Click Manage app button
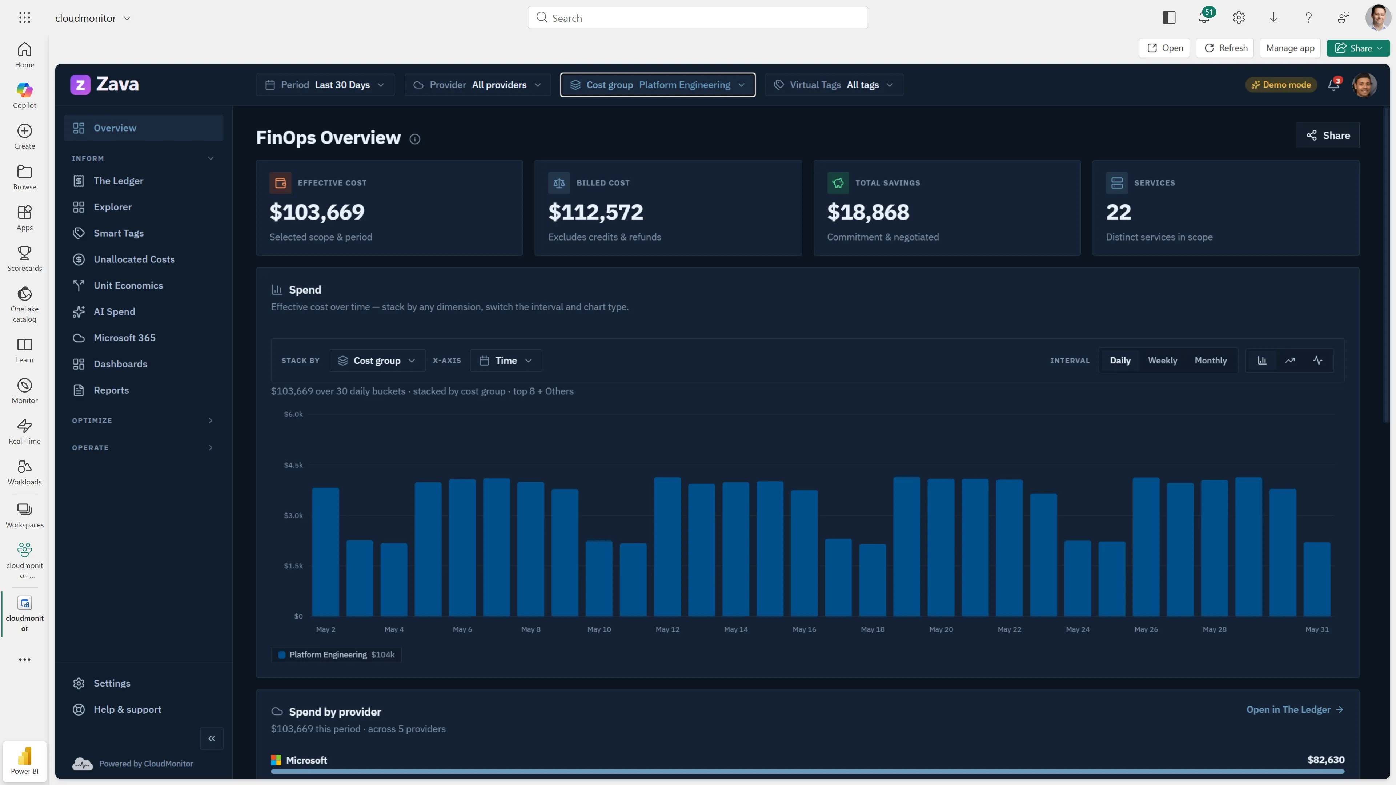Viewport: 1396px width, 785px height. pos(1290,48)
